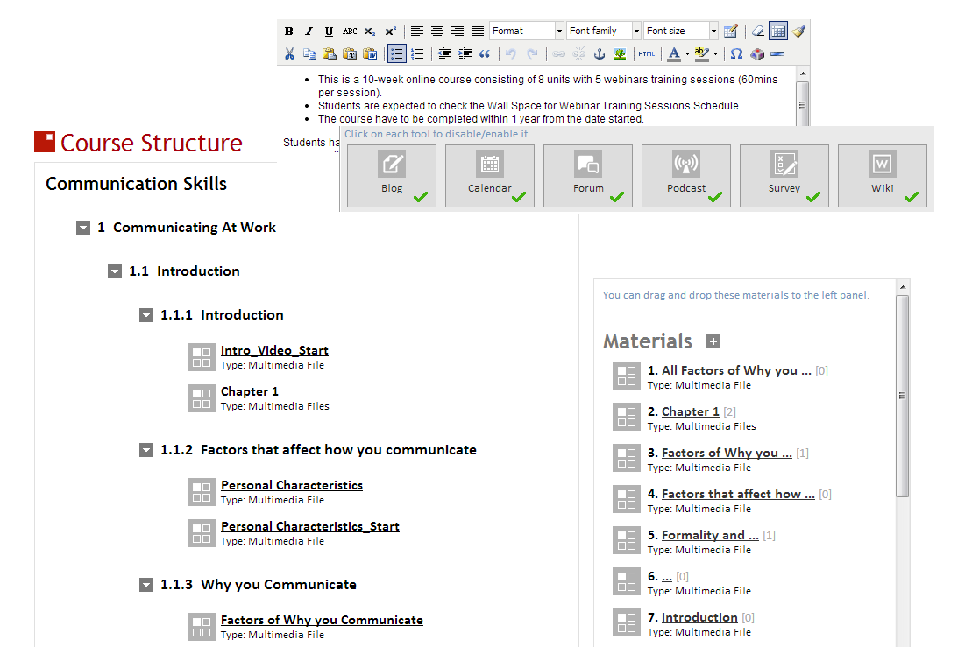Copy the selection using the copy icon
The height and width of the screenshot is (647, 972).
pos(309,54)
